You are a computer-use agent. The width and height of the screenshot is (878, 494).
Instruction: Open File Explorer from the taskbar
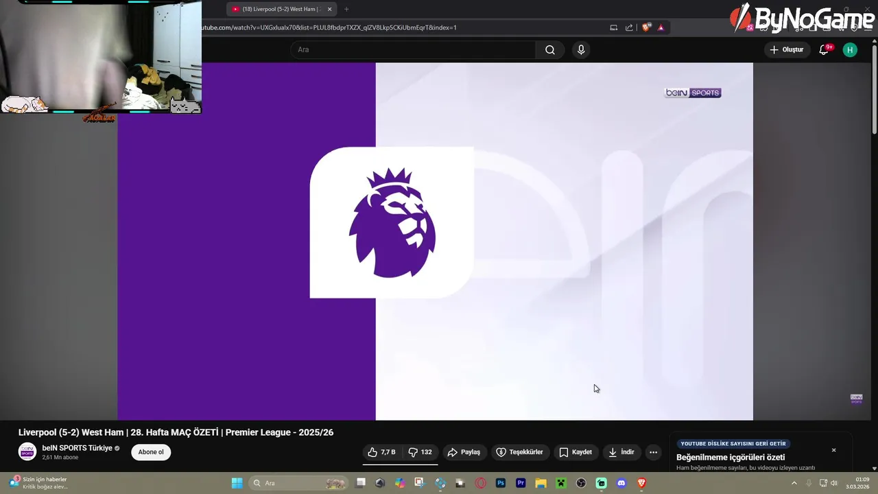click(x=541, y=483)
